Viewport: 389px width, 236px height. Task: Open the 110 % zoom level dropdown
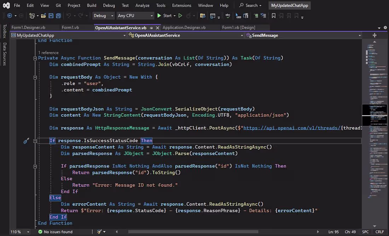pos(20,232)
